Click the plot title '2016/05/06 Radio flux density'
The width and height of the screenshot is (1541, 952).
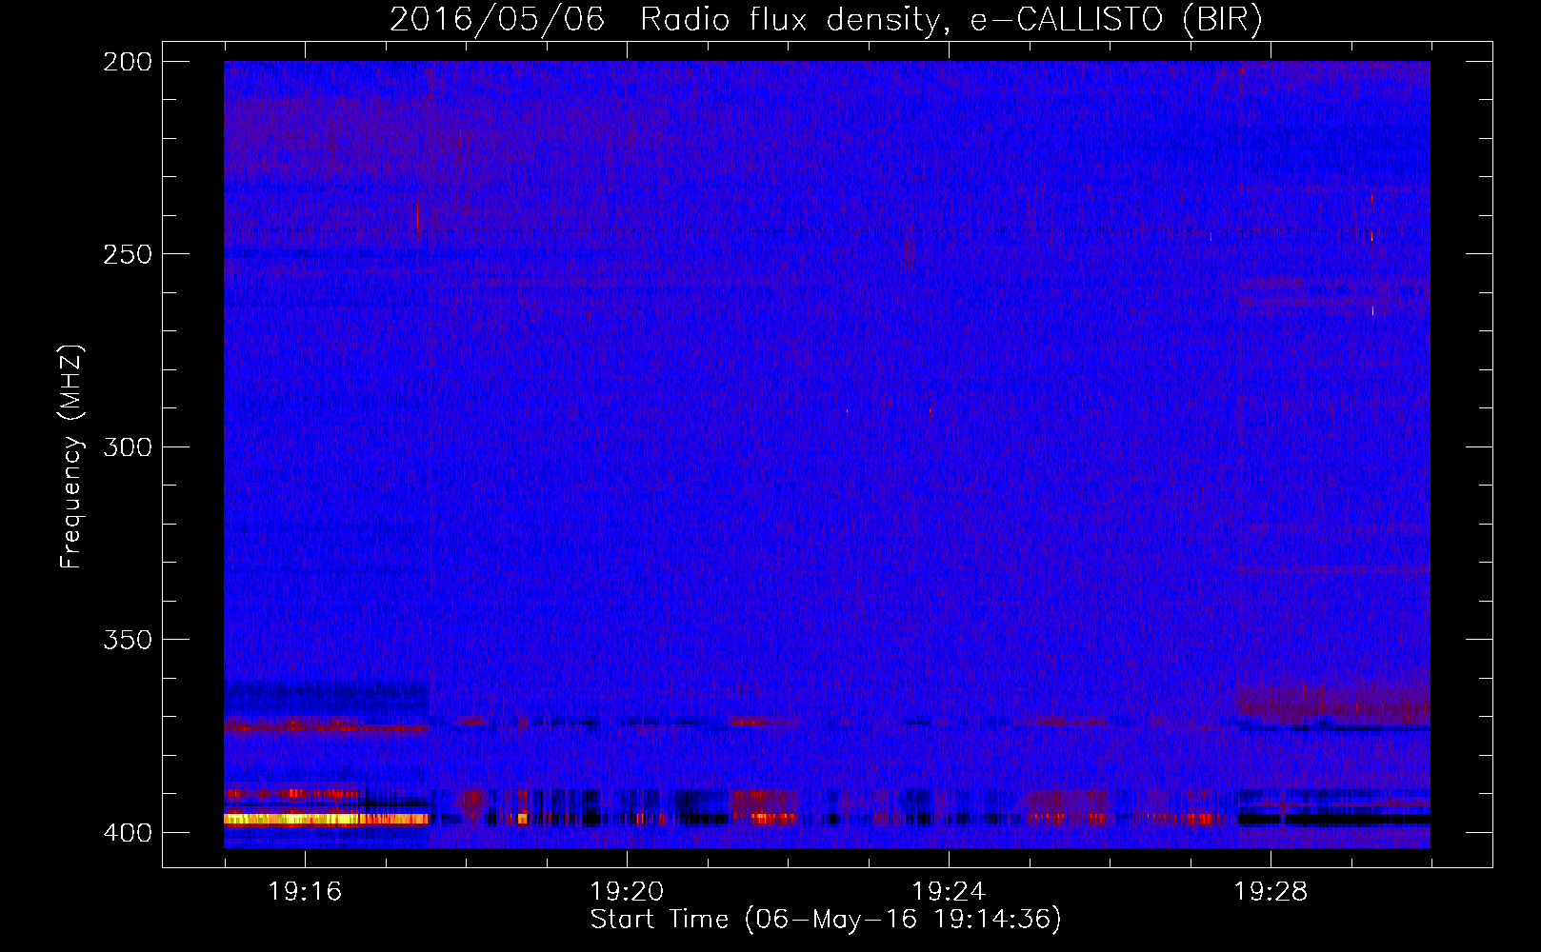664,19
